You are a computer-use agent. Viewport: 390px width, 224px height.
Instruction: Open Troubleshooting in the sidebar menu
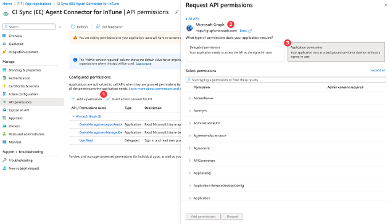tap(20, 161)
